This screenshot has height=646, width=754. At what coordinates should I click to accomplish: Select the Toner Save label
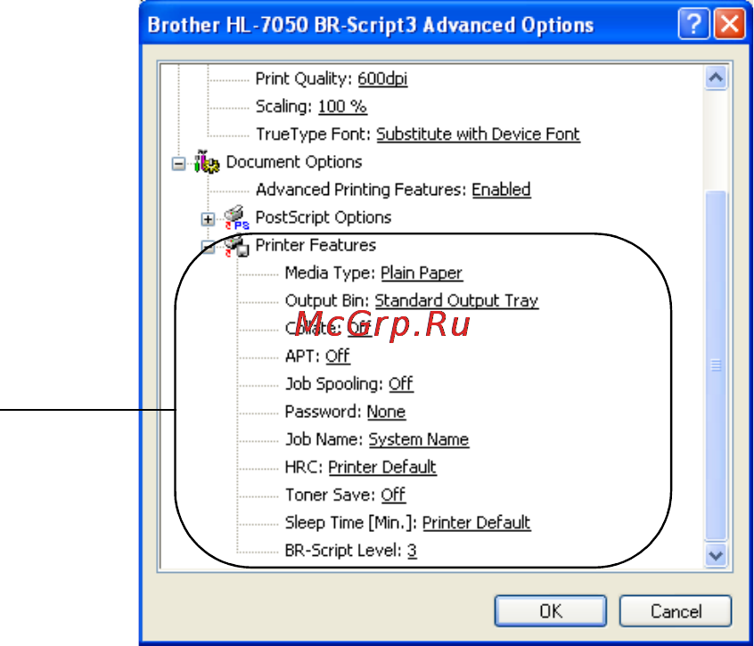pos(331,495)
